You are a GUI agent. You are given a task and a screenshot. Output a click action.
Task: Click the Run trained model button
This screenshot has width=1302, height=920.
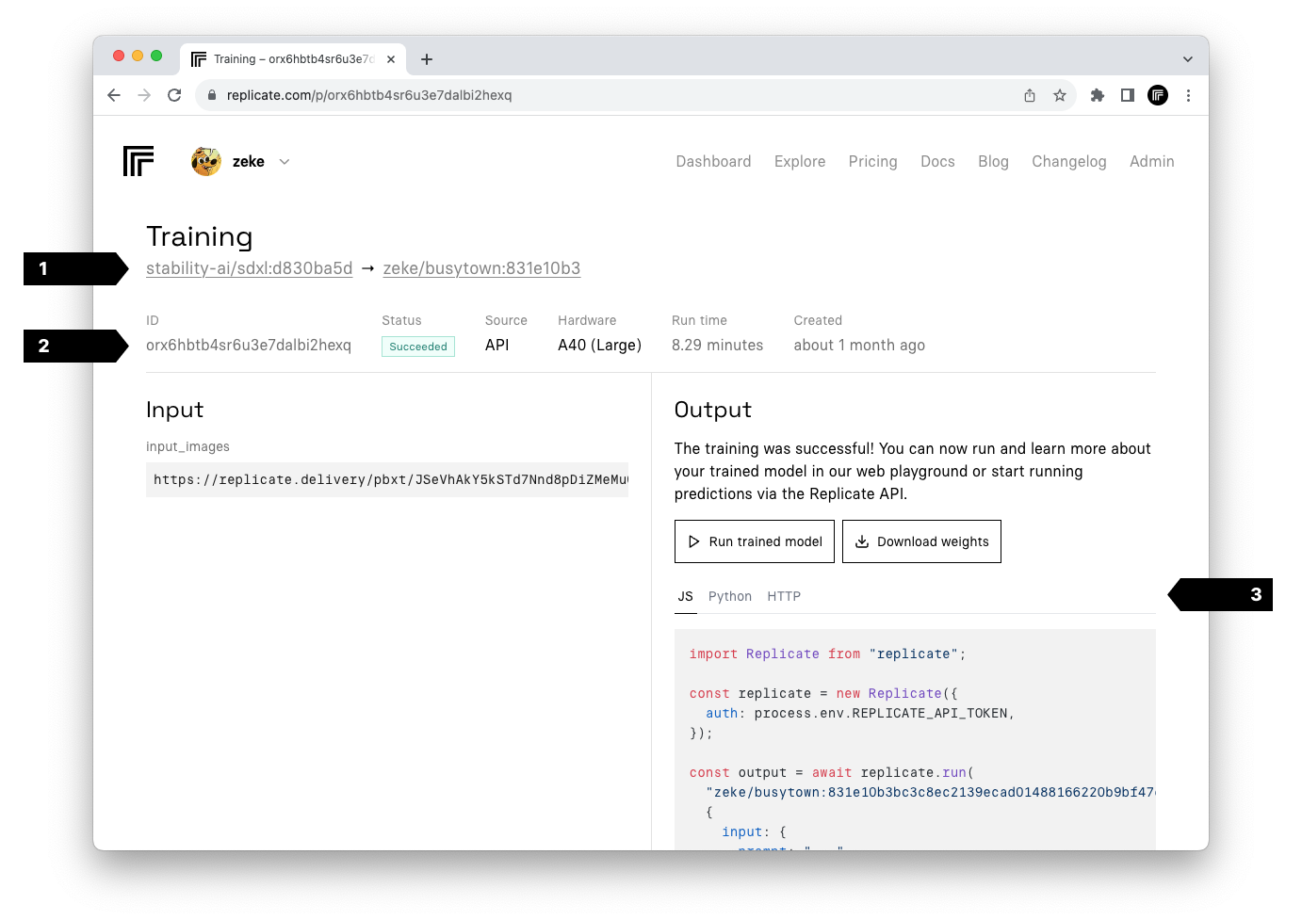(x=755, y=541)
